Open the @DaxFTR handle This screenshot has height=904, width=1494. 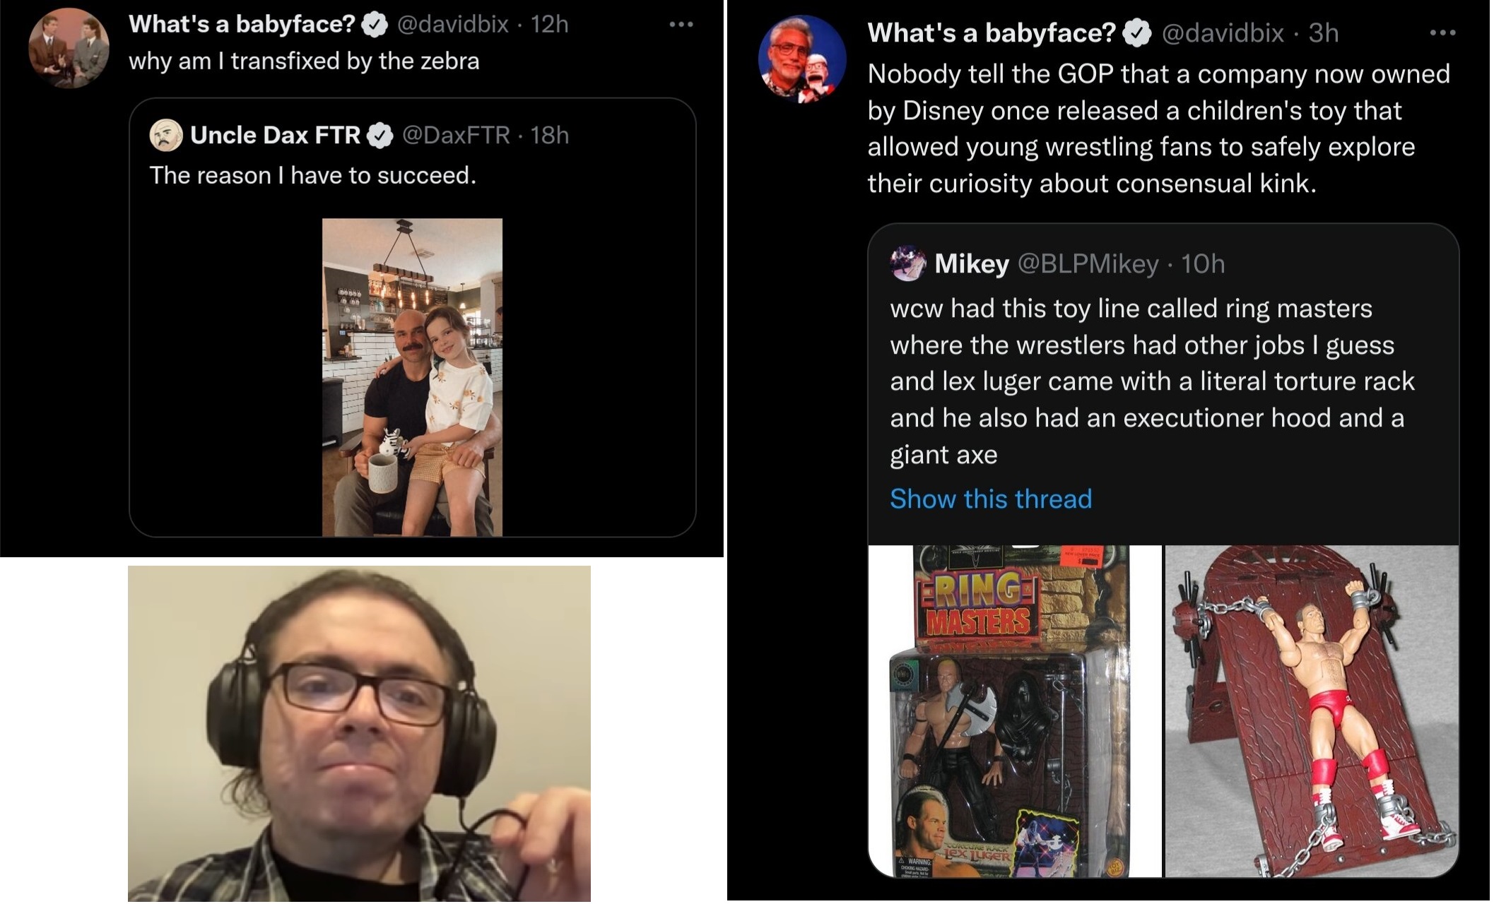(x=456, y=135)
